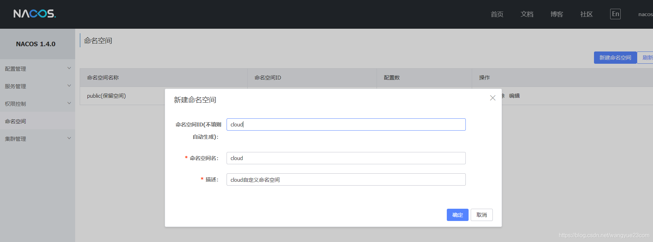This screenshot has height=242, width=653.
Task: Expand the 集群管理 menu chevron
Action: (x=69, y=138)
